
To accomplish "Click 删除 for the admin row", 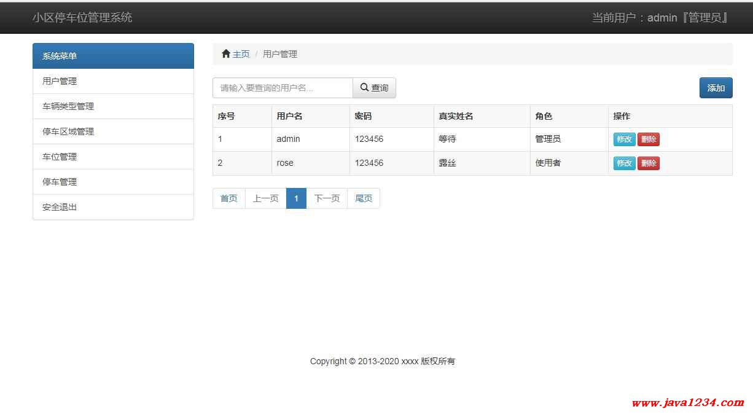I will pos(648,139).
